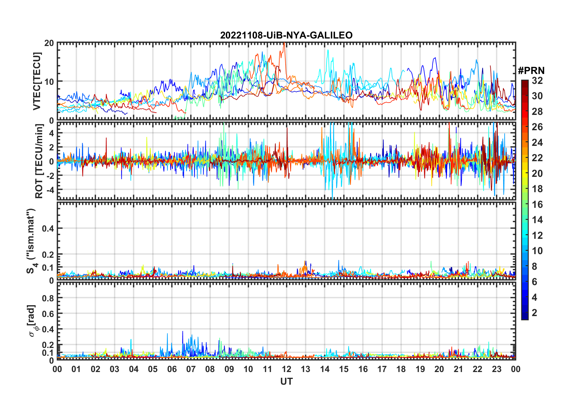Click hour 07 on the UT axis
Image resolution: width=573 pixels, height=400 pixels.
coord(191,369)
